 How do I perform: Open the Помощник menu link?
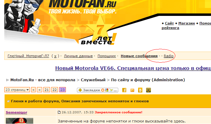click(107, 56)
